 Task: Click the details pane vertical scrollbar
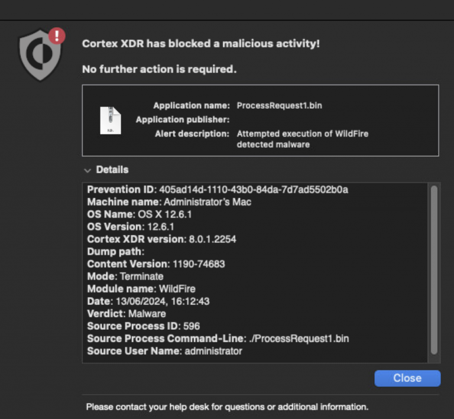tap(434, 269)
